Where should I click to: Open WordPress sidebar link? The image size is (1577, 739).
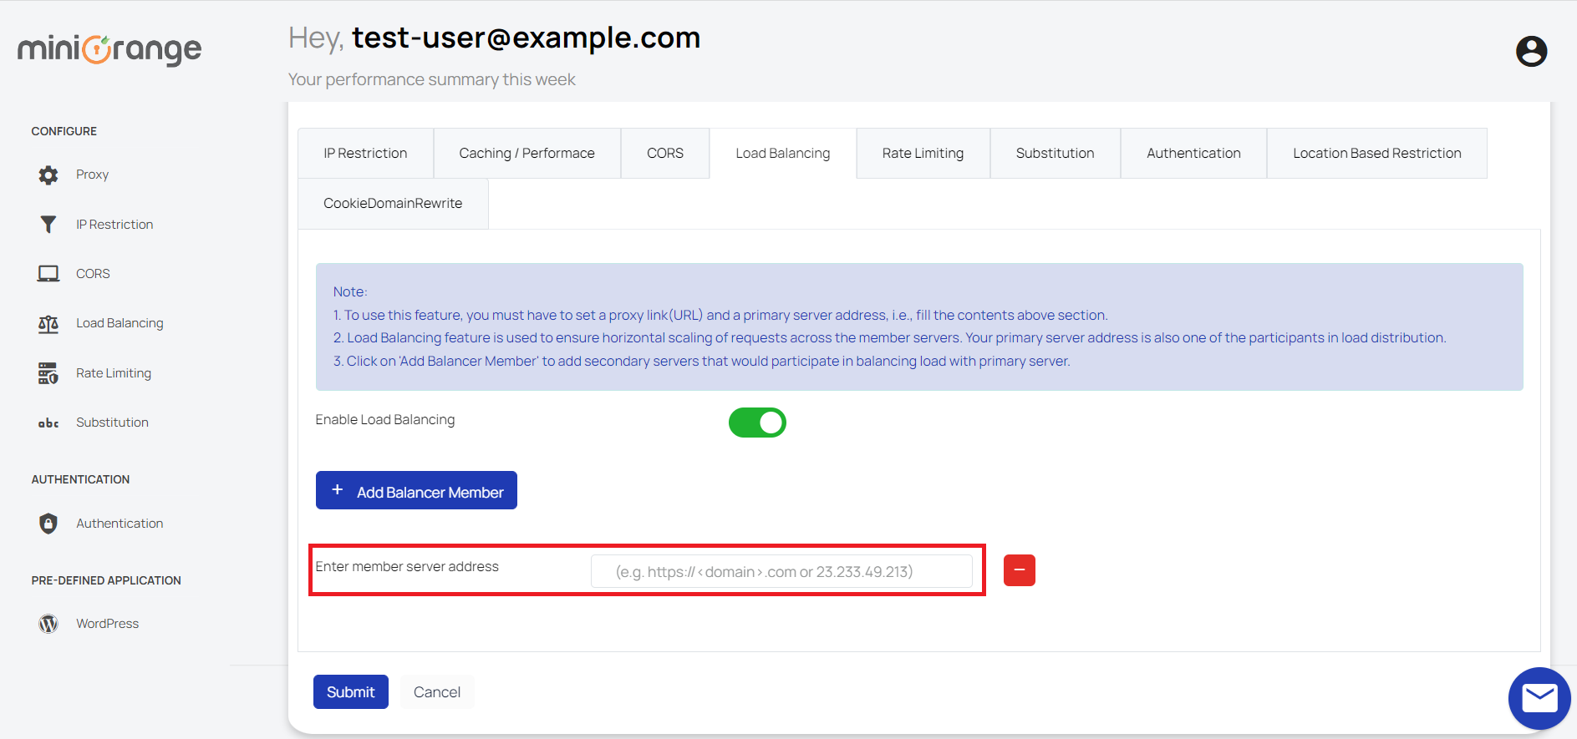tap(107, 624)
